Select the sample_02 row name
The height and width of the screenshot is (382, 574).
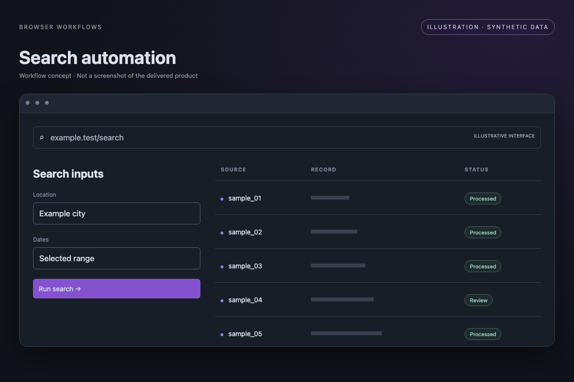[x=245, y=232]
